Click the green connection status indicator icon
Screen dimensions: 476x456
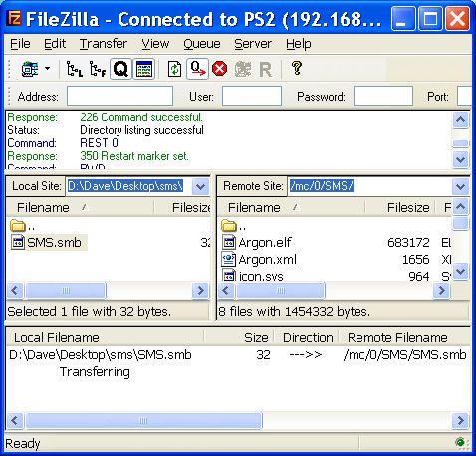pyautogui.click(x=461, y=442)
